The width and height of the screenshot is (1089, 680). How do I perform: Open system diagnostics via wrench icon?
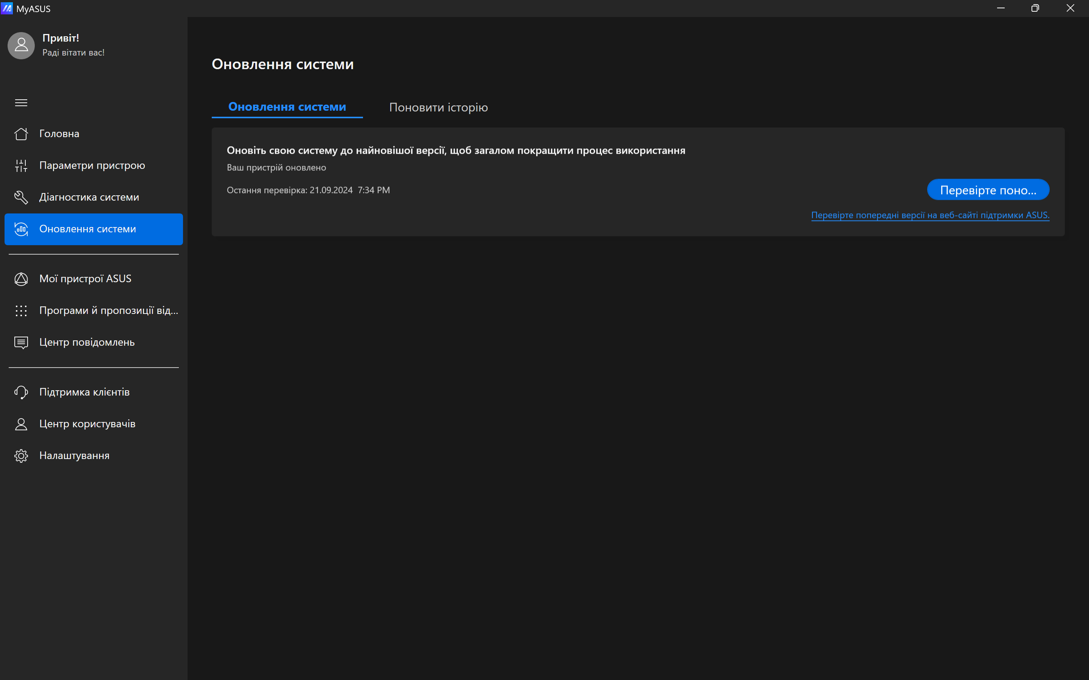[x=21, y=198]
